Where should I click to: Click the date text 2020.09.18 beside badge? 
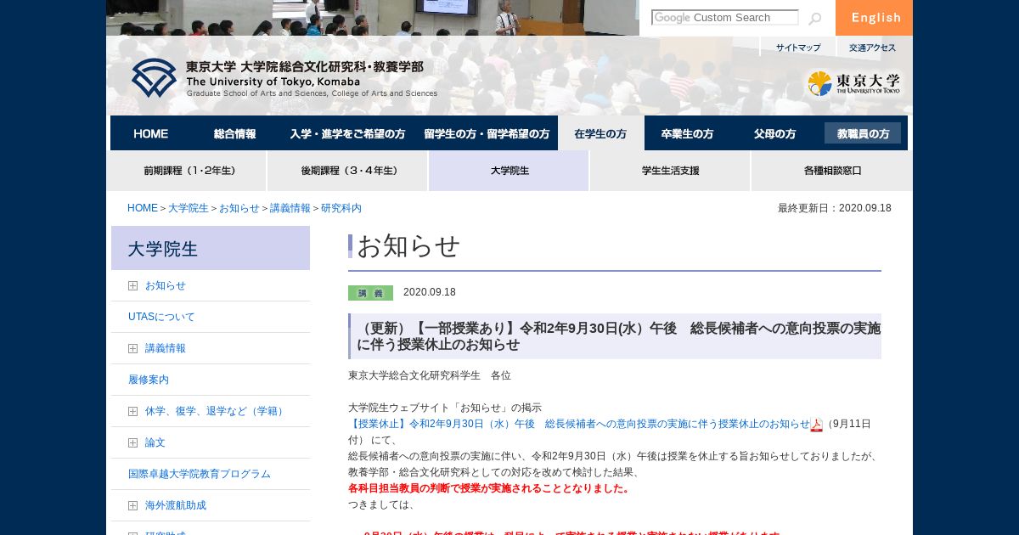[430, 292]
